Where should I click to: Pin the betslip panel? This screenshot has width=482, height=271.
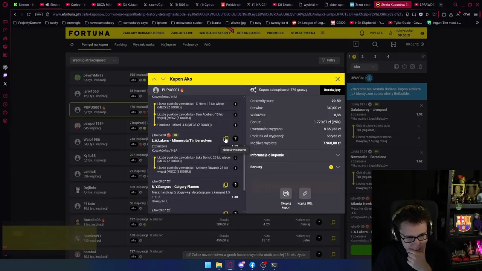[423, 56]
